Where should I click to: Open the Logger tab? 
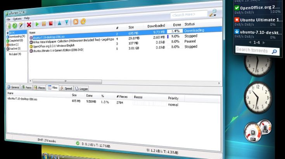click(x=81, y=88)
